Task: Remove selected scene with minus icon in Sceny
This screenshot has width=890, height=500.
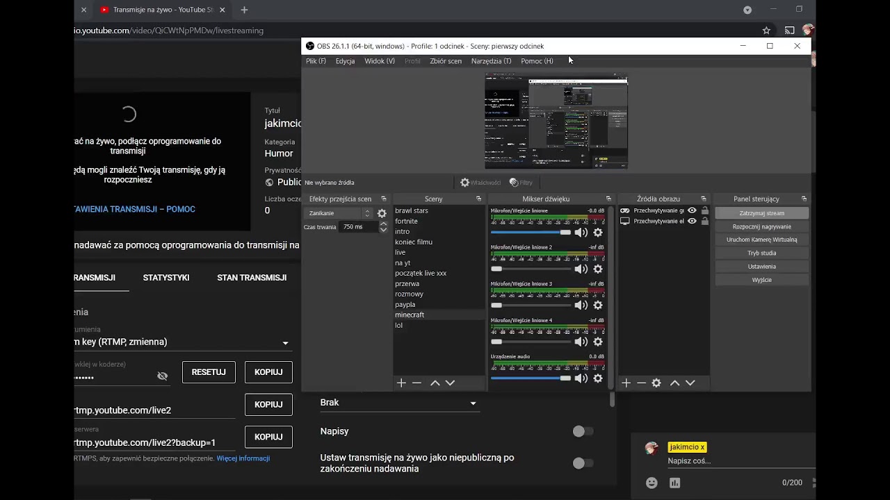Action: 416,383
